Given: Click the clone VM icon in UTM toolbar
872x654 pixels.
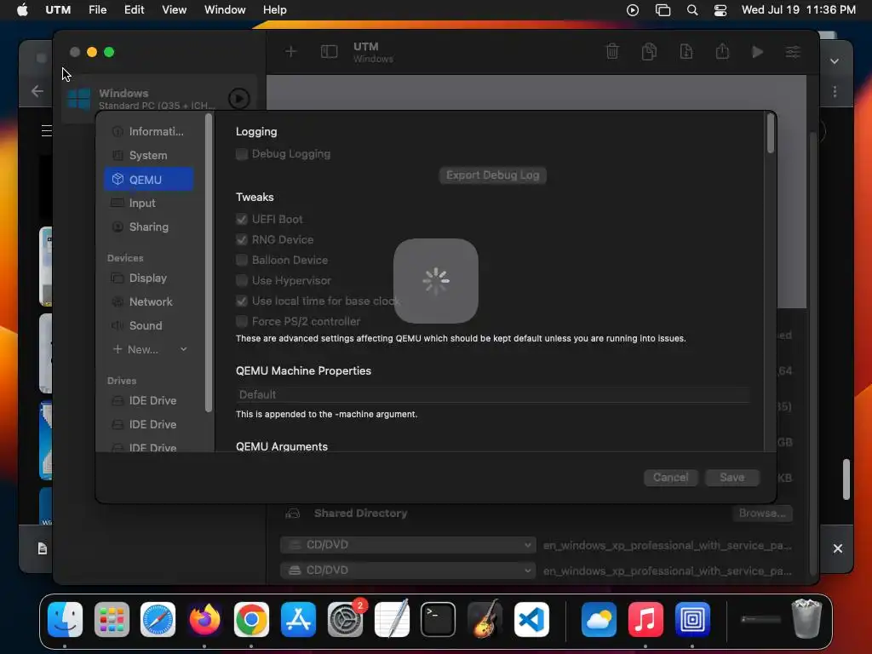Looking at the screenshot, I should click(x=648, y=52).
